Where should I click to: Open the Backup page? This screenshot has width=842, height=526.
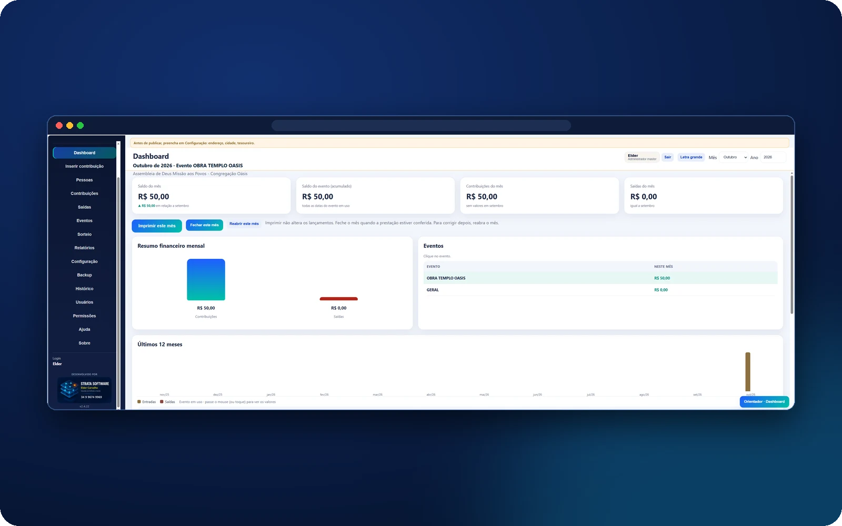coord(84,275)
